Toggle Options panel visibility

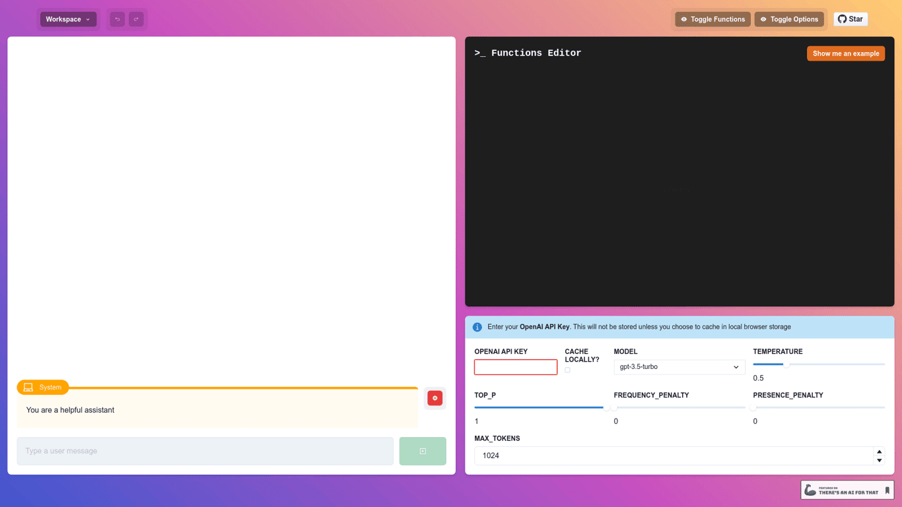click(x=789, y=19)
